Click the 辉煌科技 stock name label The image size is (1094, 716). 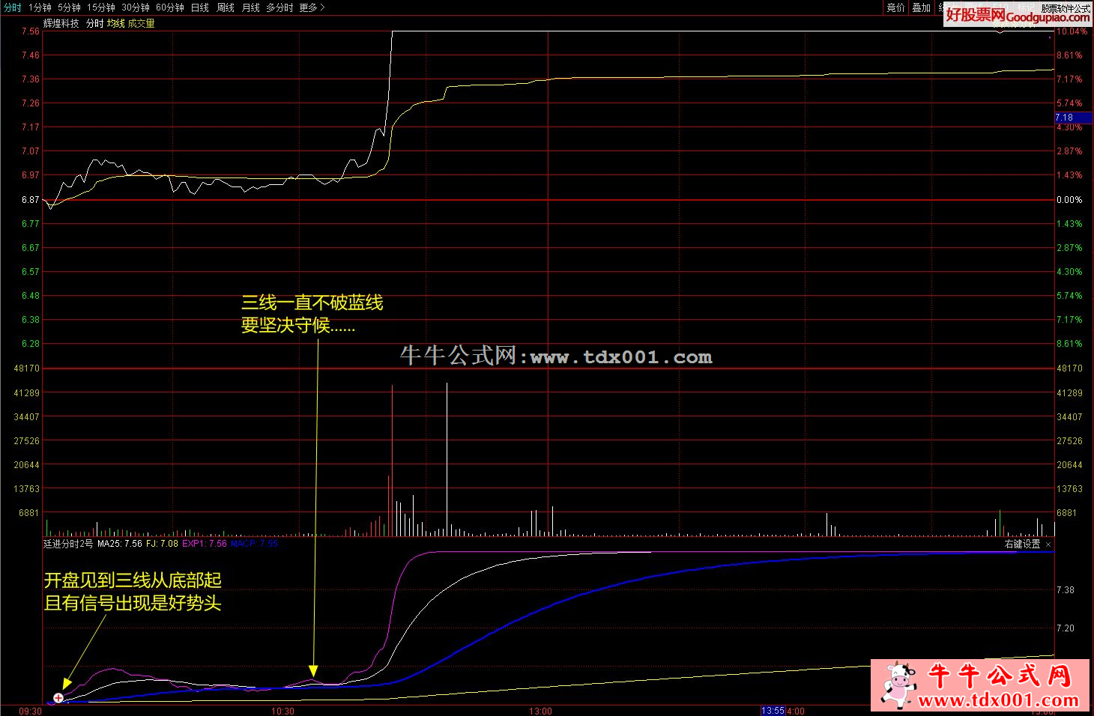coord(61,23)
